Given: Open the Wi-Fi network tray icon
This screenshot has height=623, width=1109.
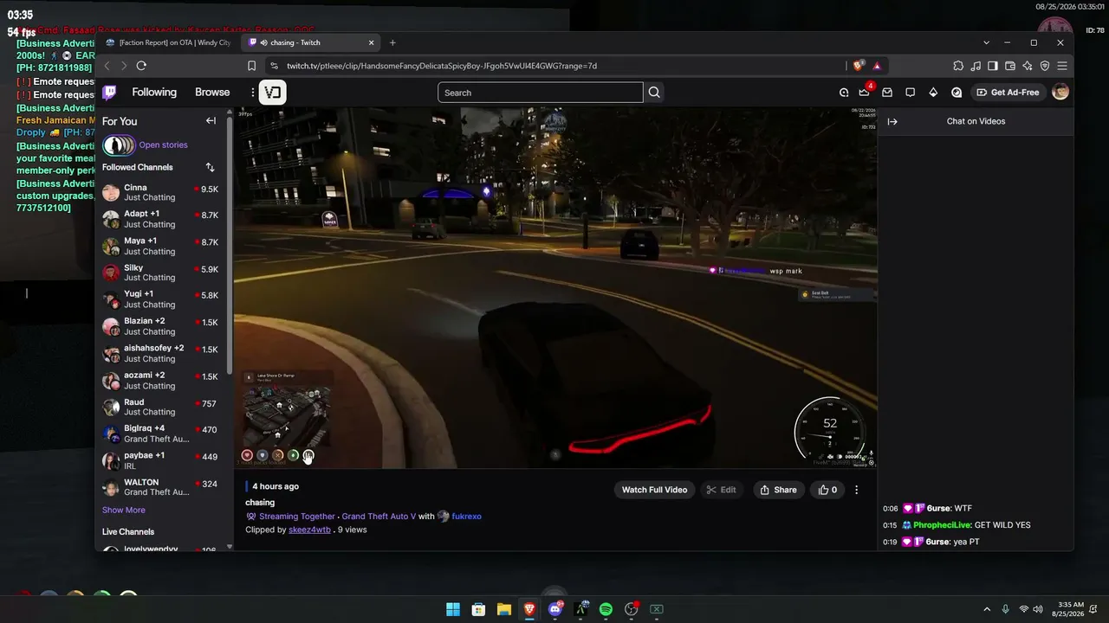Looking at the screenshot, I should point(1023,609).
